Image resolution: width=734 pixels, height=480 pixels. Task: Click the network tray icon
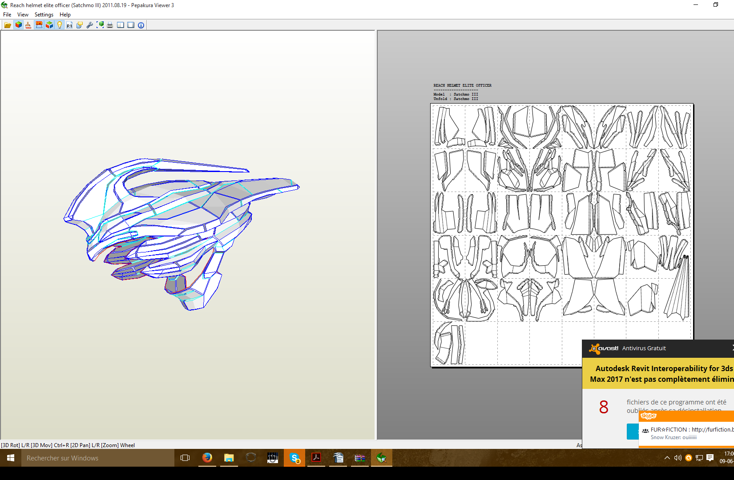699,458
